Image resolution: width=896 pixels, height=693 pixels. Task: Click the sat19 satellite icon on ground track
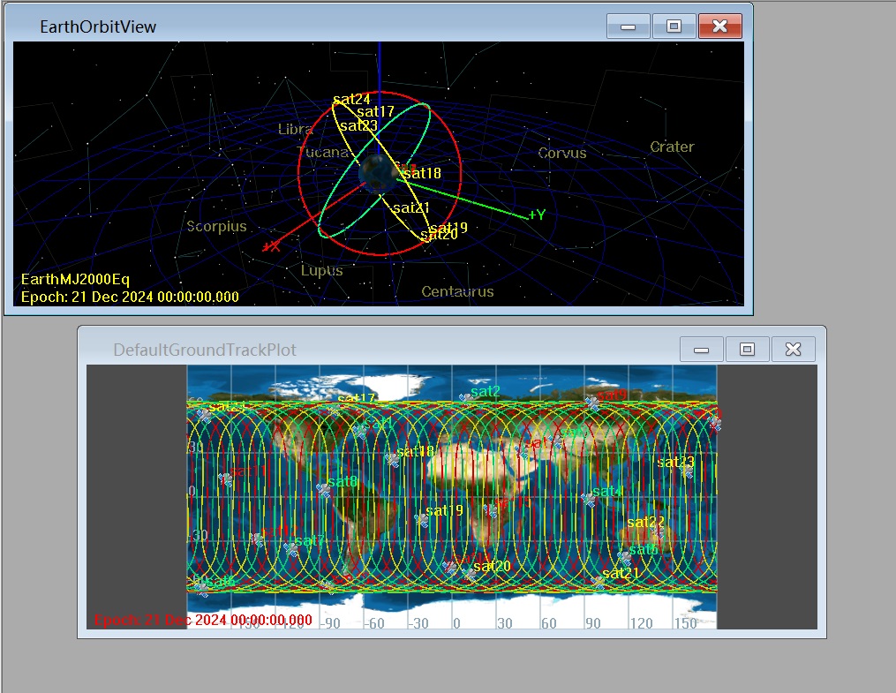(x=422, y=520)
